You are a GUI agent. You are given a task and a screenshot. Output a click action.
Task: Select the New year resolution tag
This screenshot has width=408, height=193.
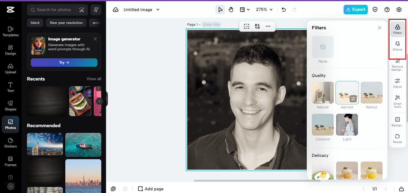click(66, 23)
